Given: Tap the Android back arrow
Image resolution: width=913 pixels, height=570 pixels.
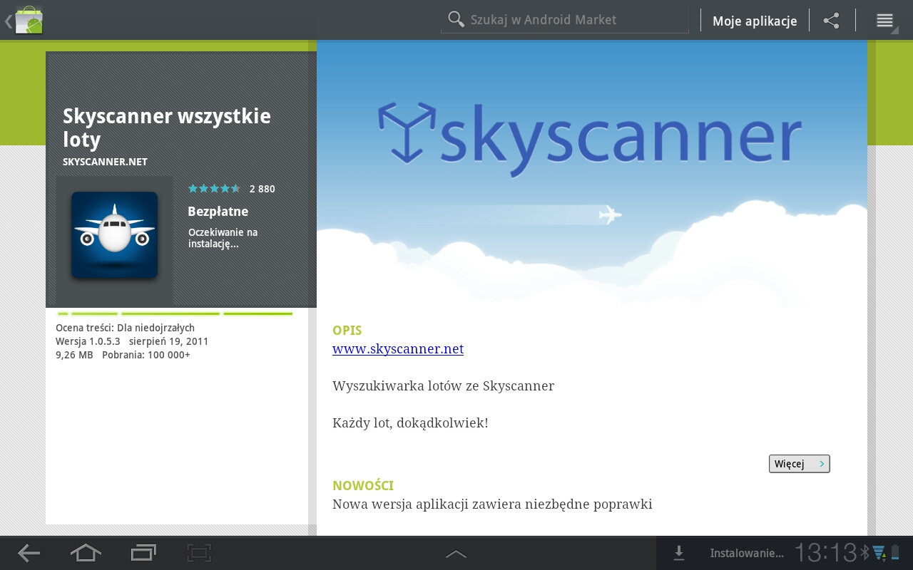Looking at the screenshot, I should pos(29,553).
